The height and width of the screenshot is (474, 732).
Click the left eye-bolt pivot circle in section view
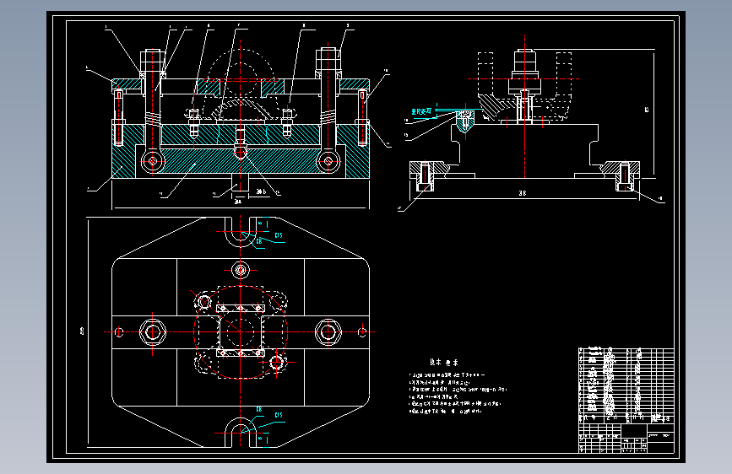tap(153, 161)
